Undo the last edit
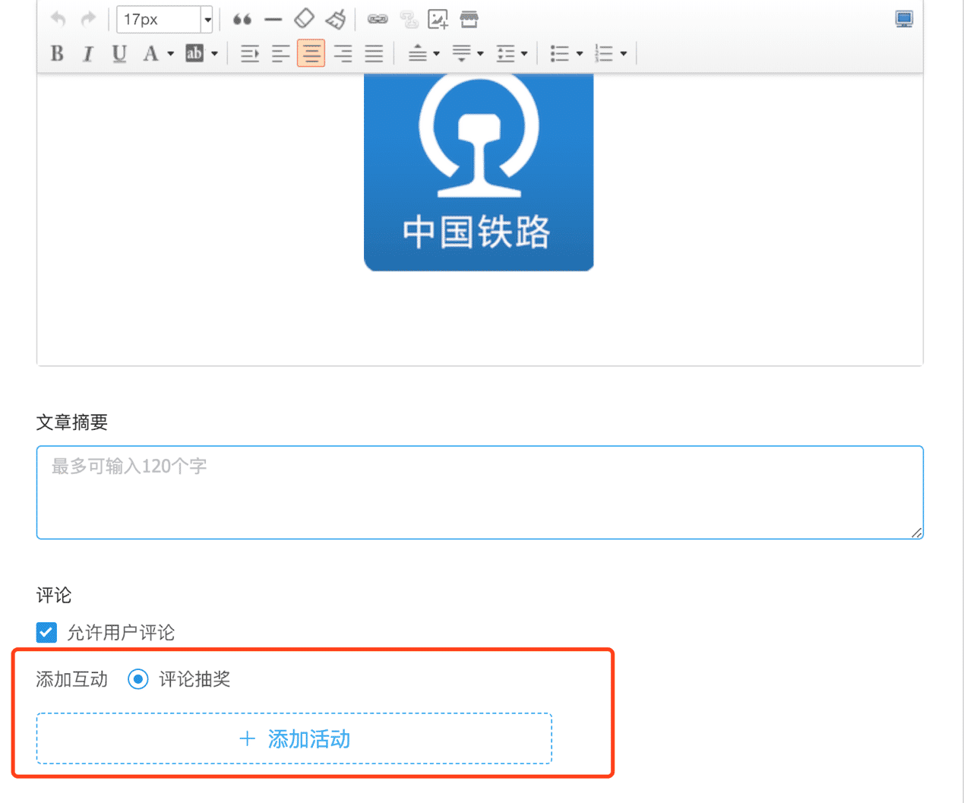This screenshot has height=803, width=964. click(x=58, y=19)
